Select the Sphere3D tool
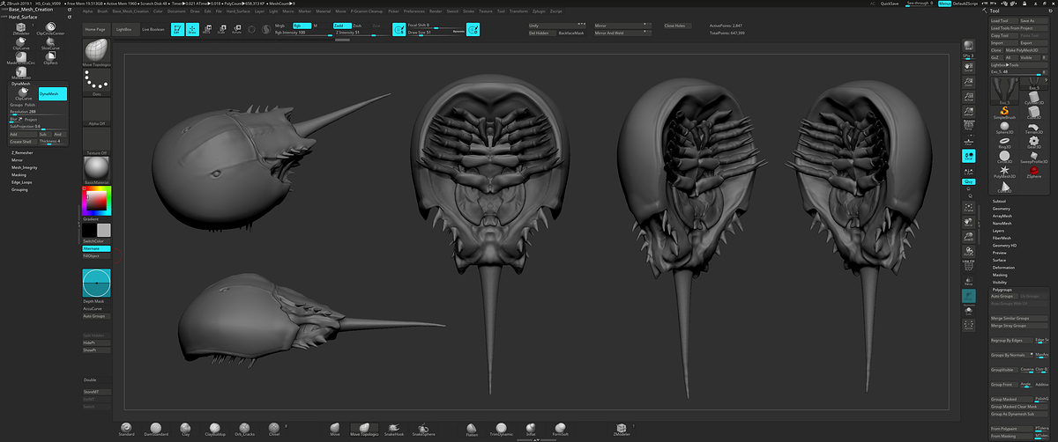This screenshot has height=442, width=1058. point(1004,128)
